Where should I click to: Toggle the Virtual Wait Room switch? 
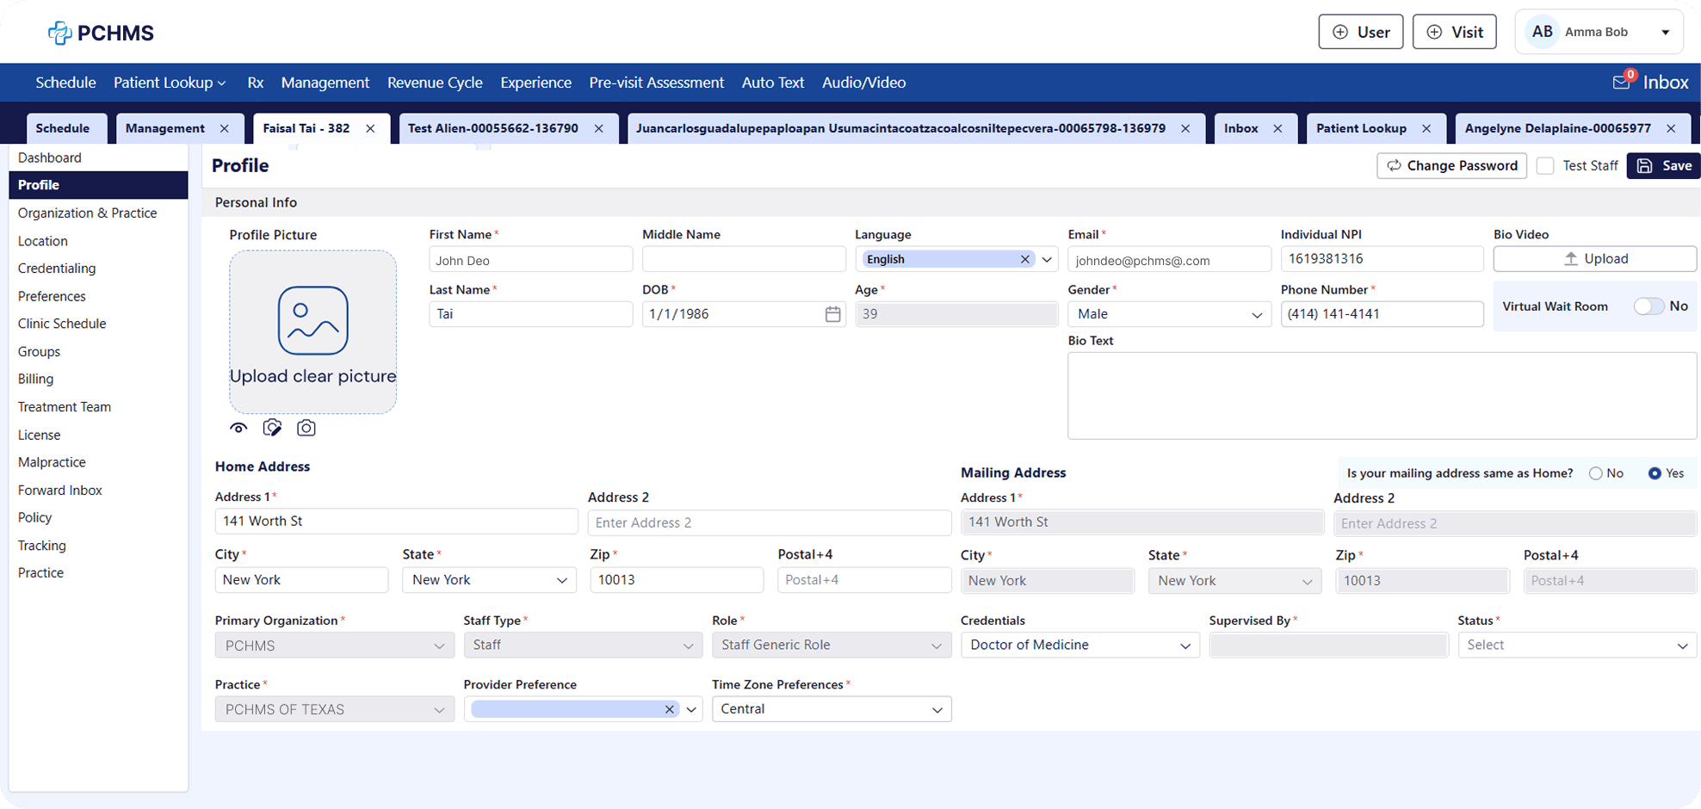point(1648,306)
